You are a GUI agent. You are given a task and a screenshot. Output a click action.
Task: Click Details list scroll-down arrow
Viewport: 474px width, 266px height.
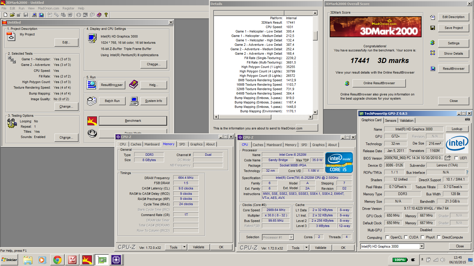315,112
